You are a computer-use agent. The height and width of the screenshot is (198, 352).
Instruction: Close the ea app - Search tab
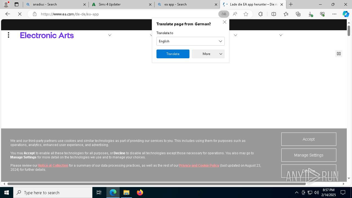pos(216,4)
